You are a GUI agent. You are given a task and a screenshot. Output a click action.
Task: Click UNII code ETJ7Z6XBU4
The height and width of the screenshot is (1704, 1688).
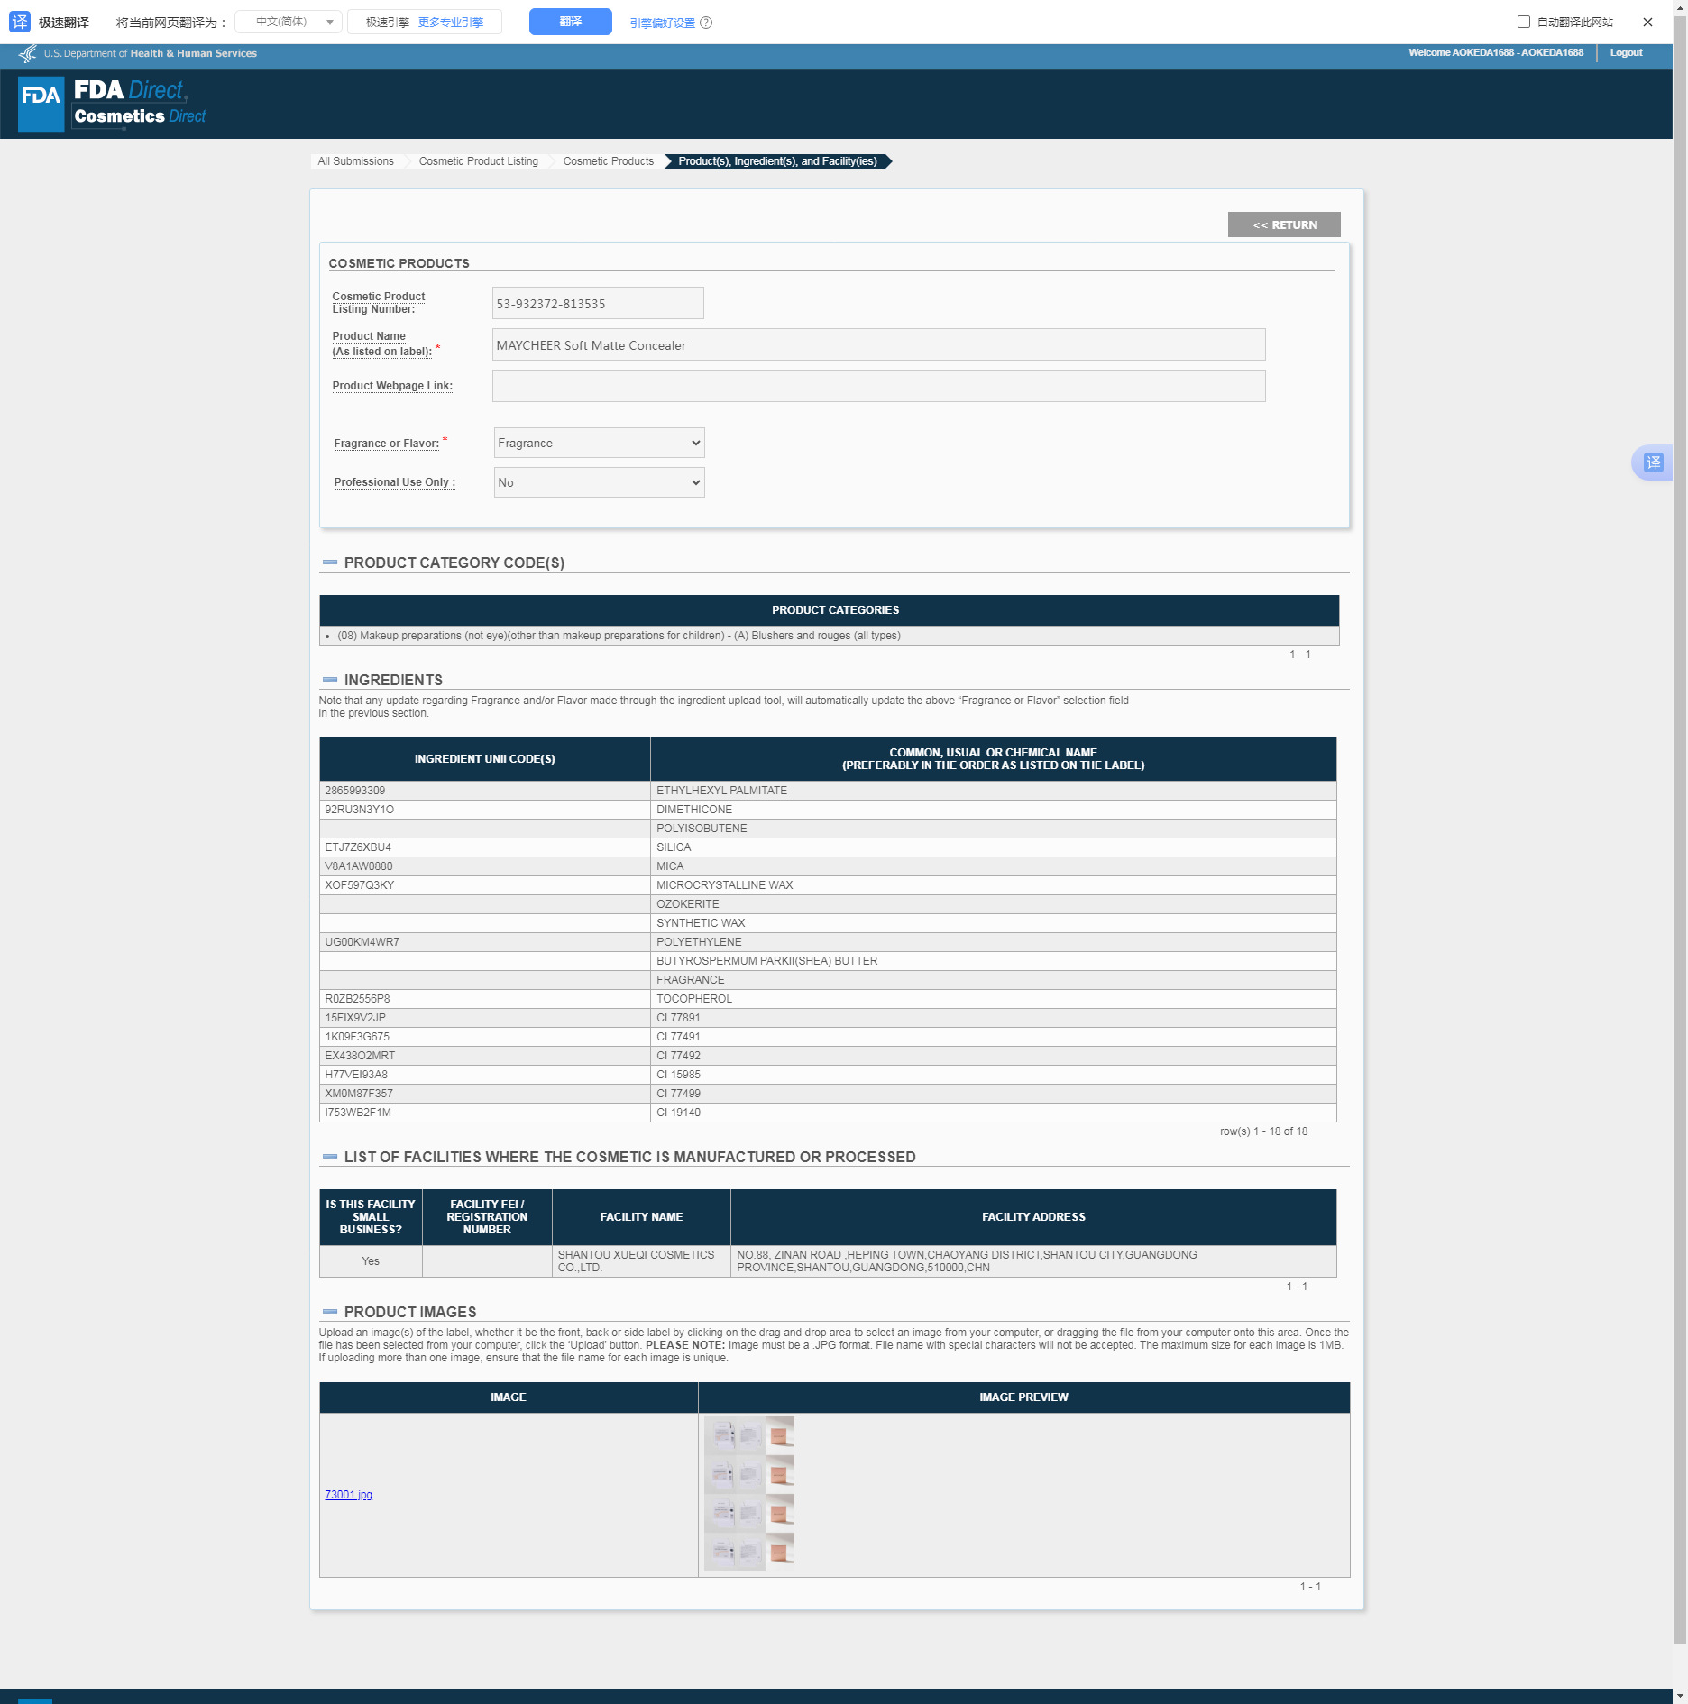pos(358,847)
